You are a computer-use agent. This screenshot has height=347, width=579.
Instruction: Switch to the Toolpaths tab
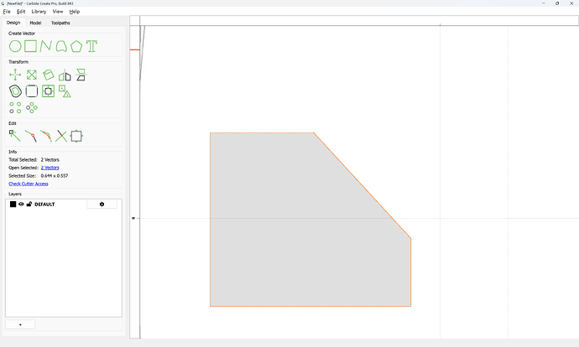[x=60, y=23]
